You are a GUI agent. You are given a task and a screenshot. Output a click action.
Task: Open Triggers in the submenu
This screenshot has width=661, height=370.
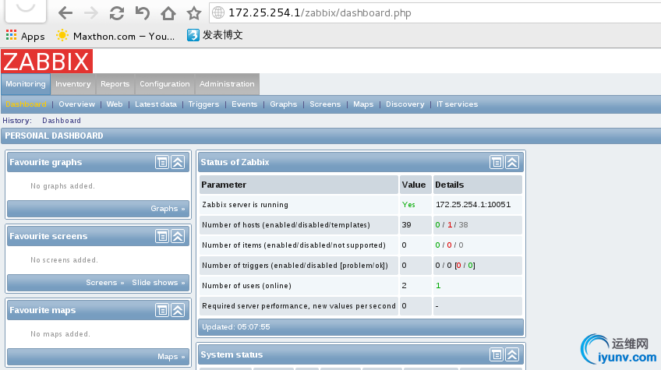click(x=203, y=104)
